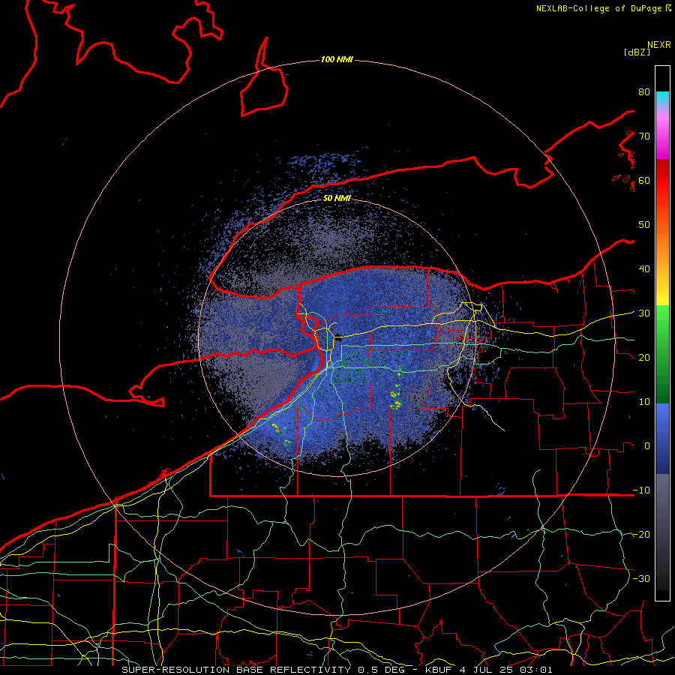Click the -30 value on the dBZ scale
The width and height of the screenshot is (675, 675).
641,579
